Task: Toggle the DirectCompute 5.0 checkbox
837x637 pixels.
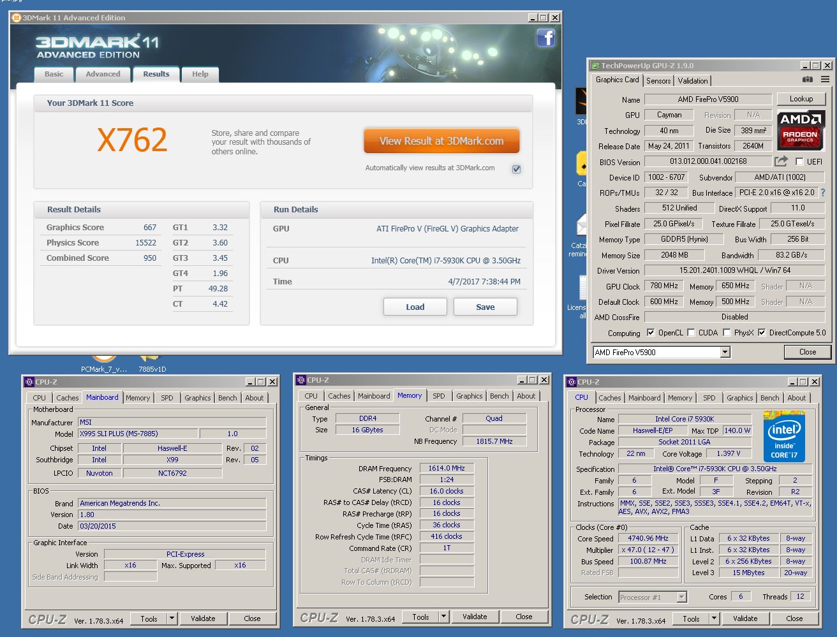Action: 762,333
